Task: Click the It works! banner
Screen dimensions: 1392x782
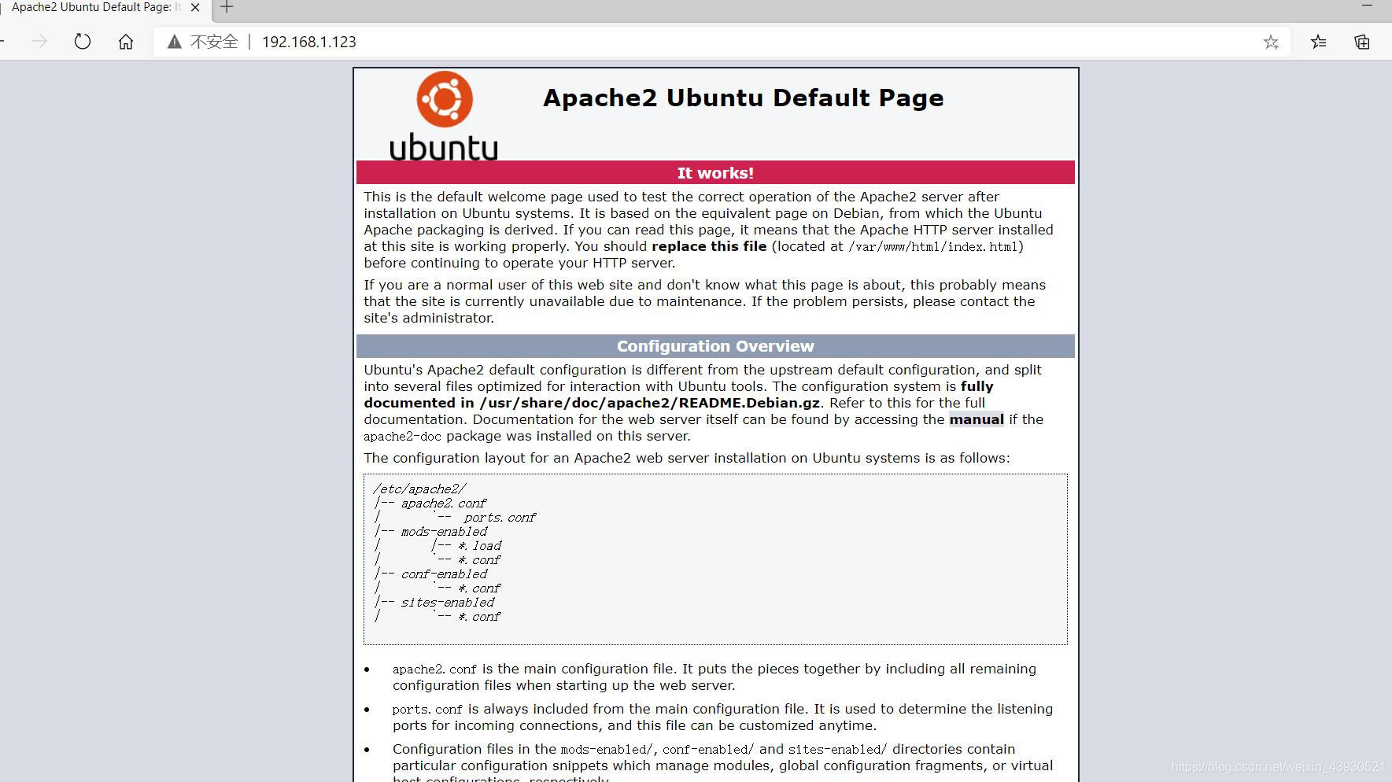Action: tap(715, 172)
